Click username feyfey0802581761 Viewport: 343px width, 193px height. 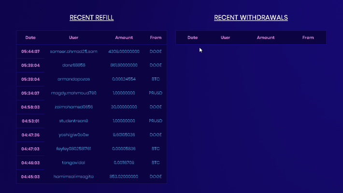73,149
